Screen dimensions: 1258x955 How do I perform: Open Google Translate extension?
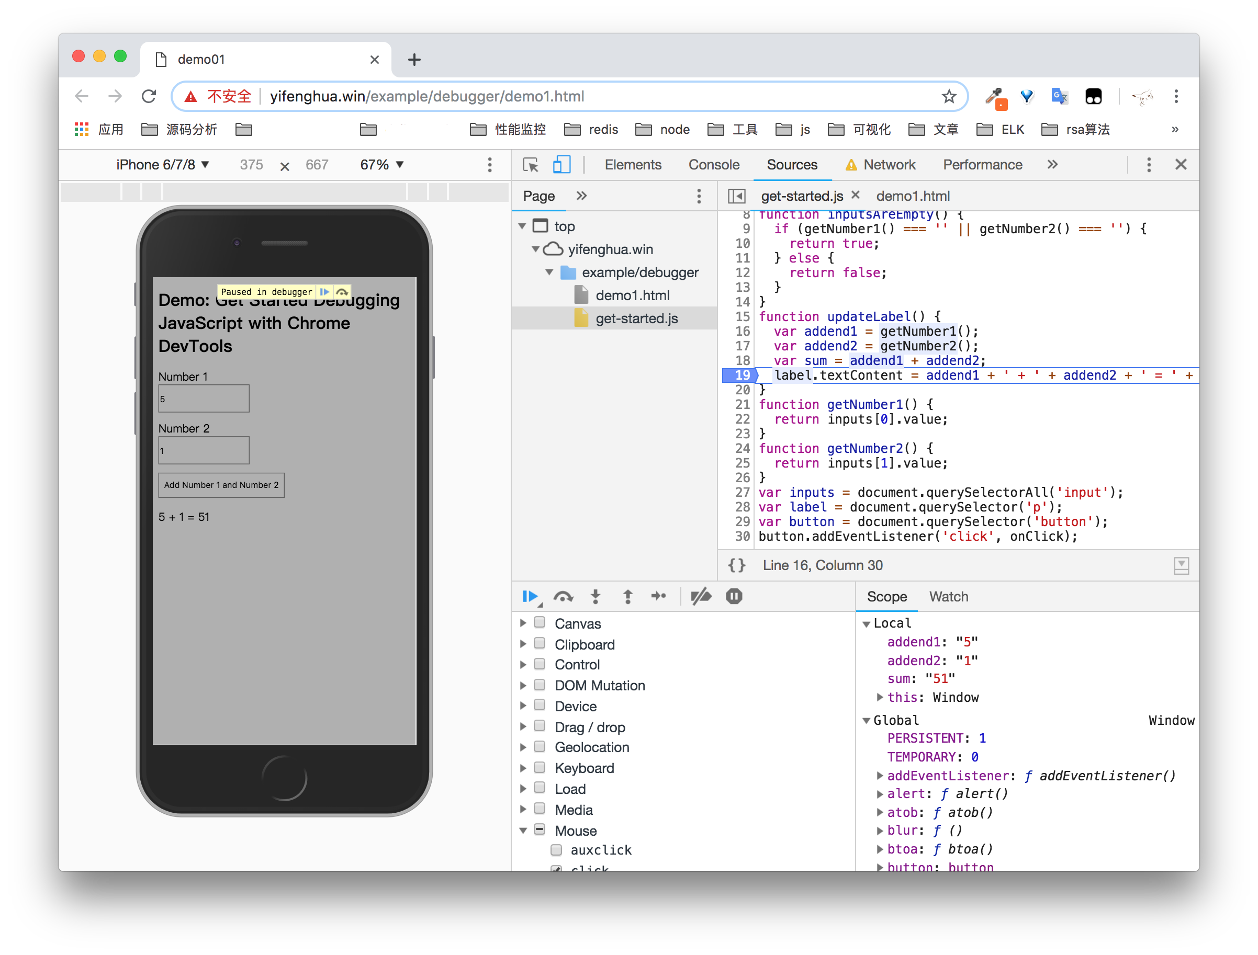point(1060,96)
